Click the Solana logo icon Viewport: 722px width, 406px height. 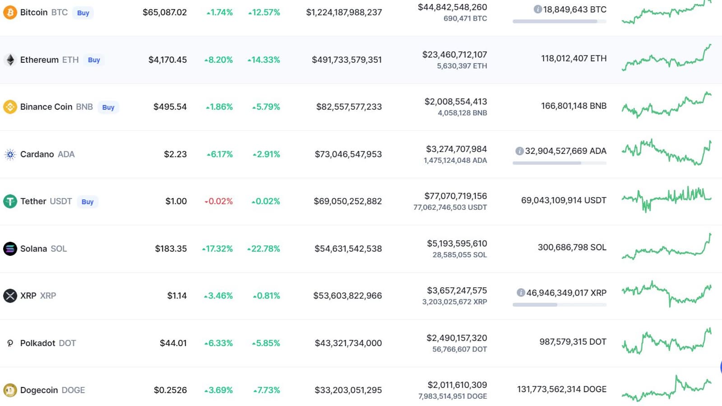pos(10,249)
